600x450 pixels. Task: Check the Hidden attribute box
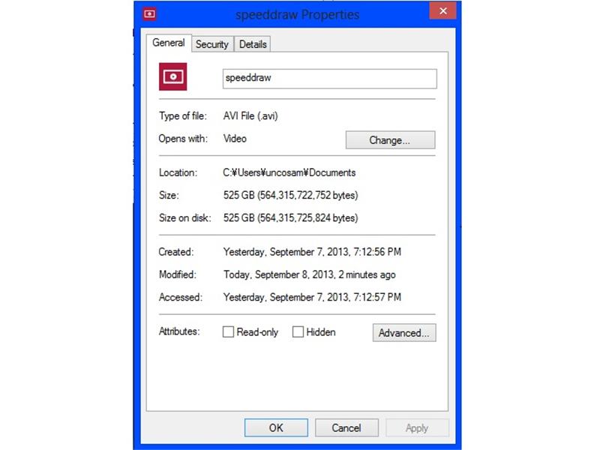298,331
